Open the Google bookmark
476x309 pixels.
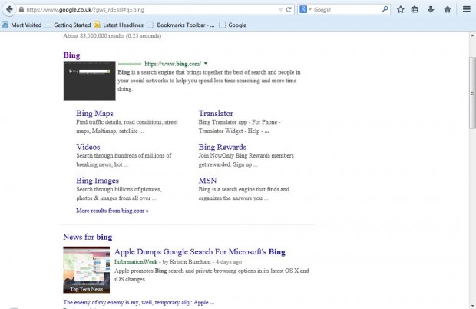[x=233, y=25]
